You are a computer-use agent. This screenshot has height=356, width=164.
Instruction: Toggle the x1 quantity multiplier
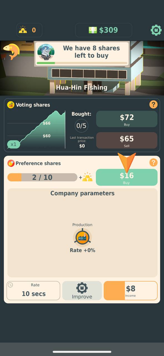14,144
